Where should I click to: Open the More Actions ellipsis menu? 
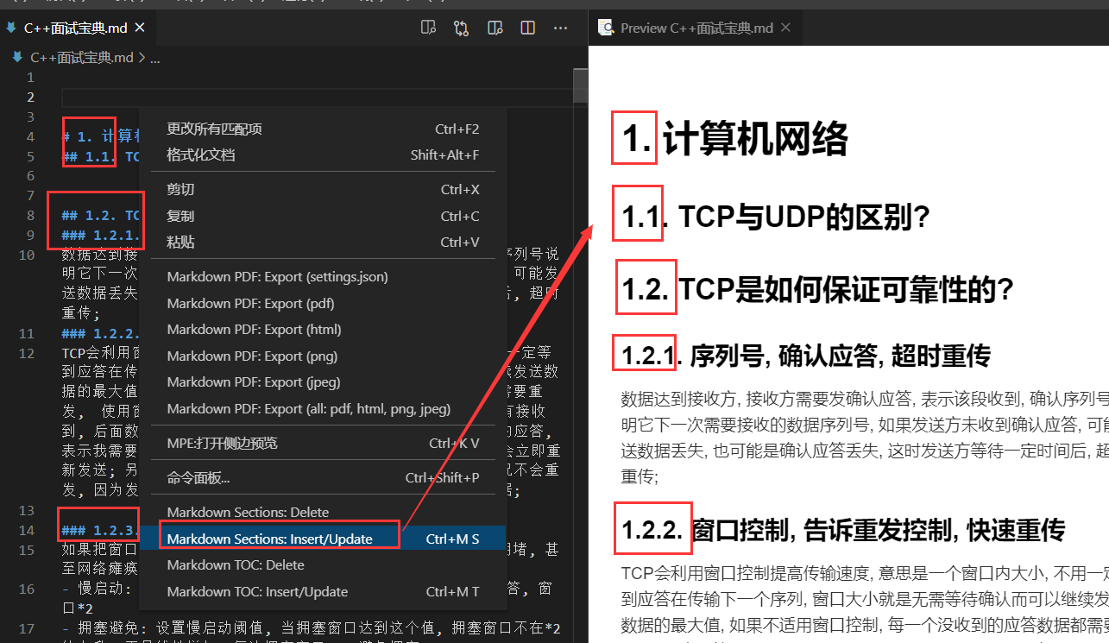[560, 27]
